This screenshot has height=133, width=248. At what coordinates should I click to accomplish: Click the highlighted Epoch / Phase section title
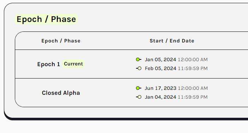coord(46,19)
